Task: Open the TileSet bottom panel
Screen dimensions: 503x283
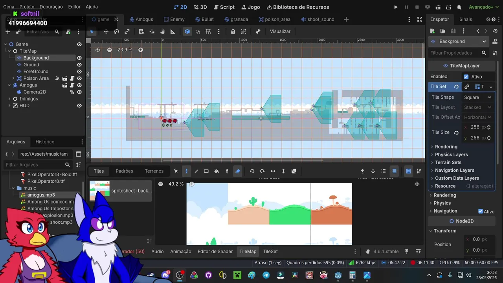Action: coord(270,252)
